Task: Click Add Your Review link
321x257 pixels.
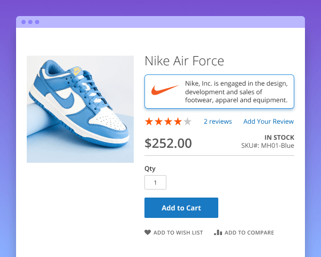Action: point(269,122)
